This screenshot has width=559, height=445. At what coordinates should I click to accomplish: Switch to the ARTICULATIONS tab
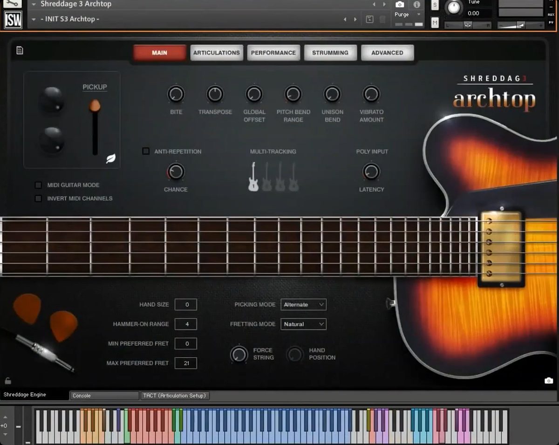[217, 53]
